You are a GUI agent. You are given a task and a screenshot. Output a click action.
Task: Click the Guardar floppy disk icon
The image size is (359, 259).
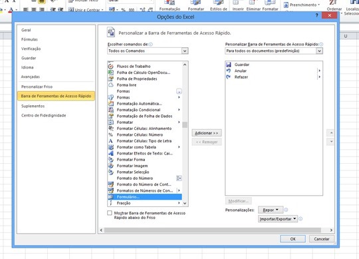[x=229, y=65]
